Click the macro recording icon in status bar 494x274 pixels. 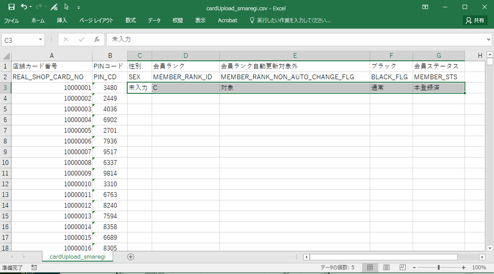34,267
